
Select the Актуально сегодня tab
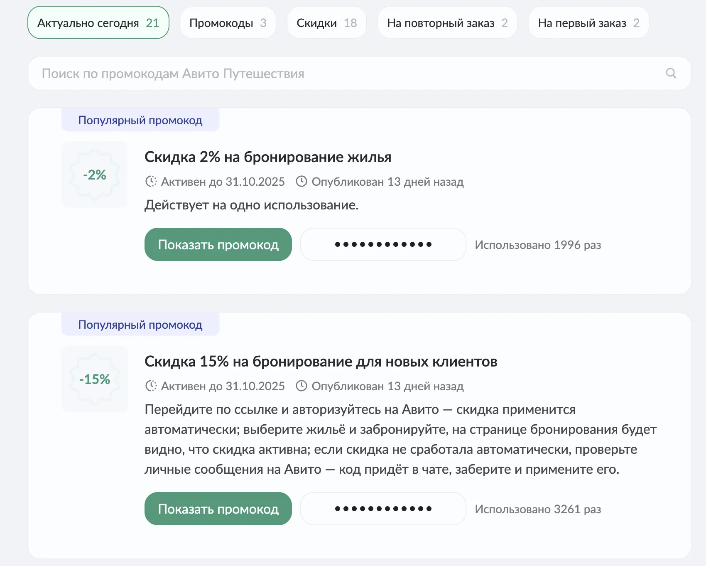tap(98, 23)
